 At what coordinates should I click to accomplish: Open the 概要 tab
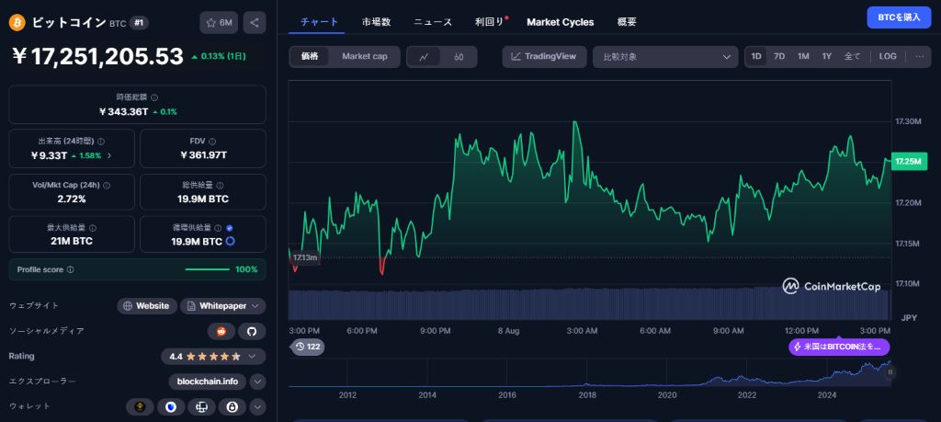pyautogui.click(x=627, y=22)
